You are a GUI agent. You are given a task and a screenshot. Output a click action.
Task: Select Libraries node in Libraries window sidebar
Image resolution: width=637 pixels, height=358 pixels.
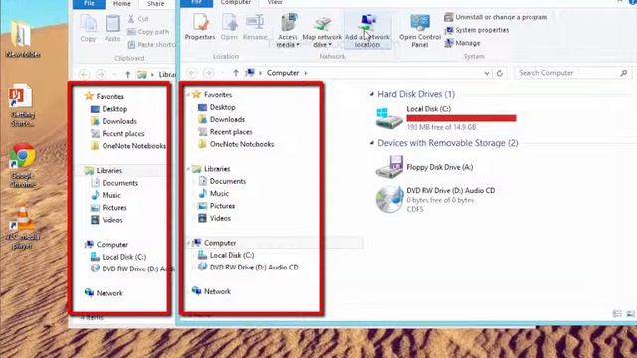pyautogui.click(x=104, y=170)
